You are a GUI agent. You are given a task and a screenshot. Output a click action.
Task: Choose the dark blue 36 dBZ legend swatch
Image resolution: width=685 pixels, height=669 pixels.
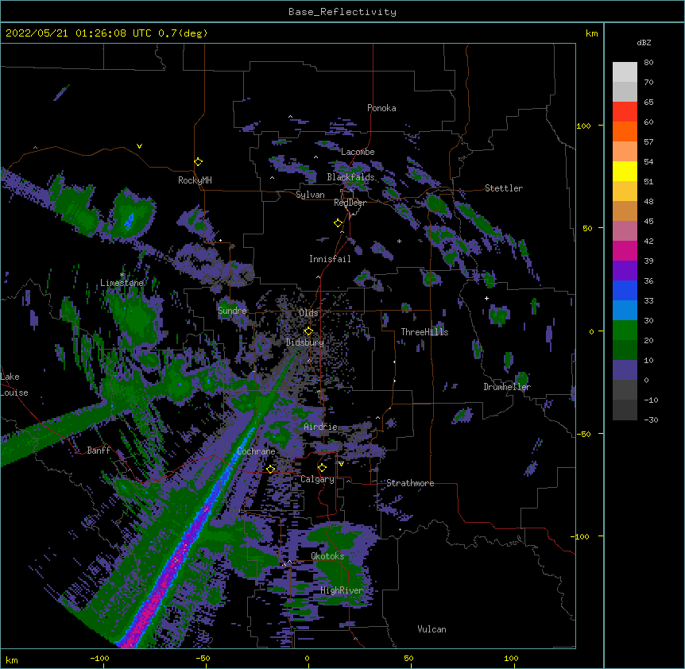click(x=625, y=290)
